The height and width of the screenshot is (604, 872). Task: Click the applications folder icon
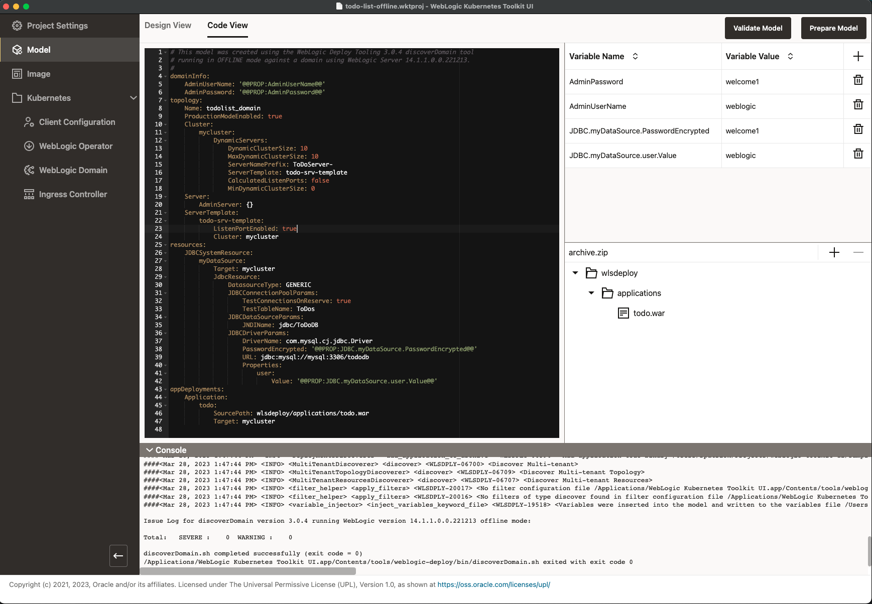(607, 293)
